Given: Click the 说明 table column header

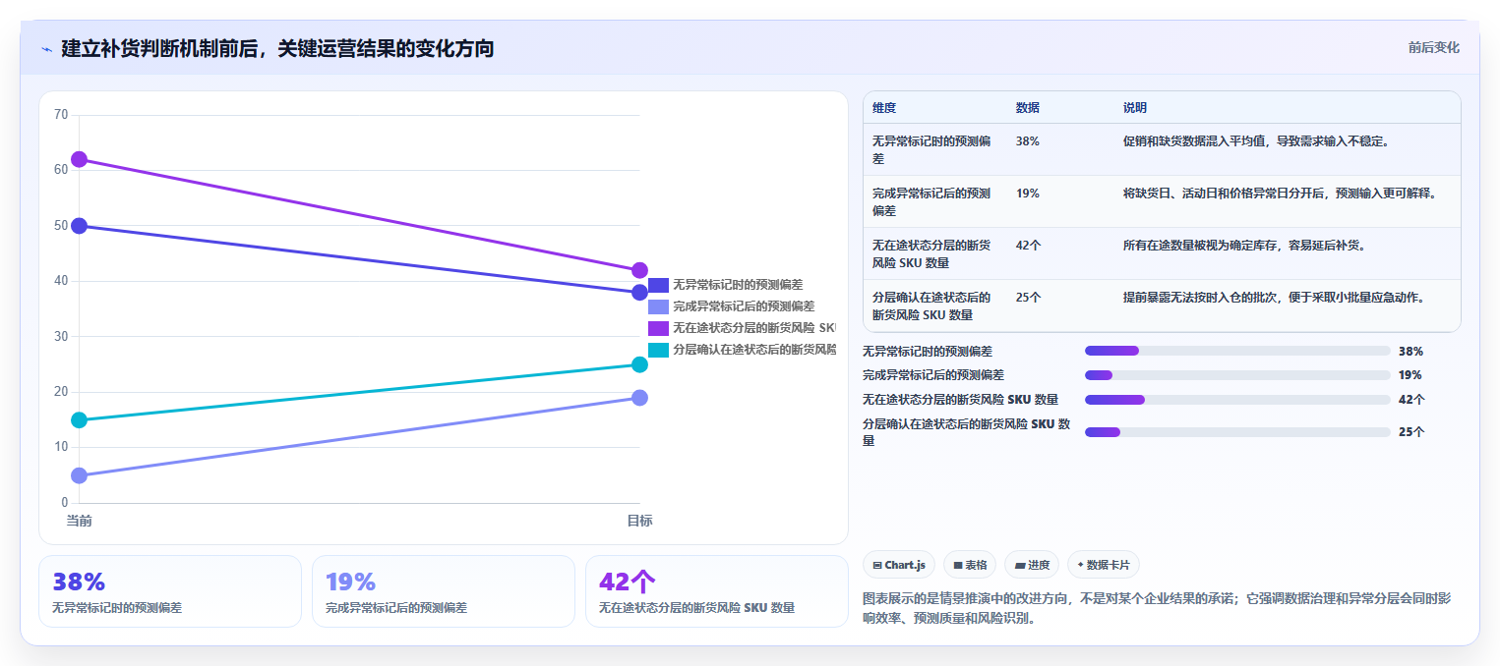Looking at the screenshot, I should point(1135,108).
